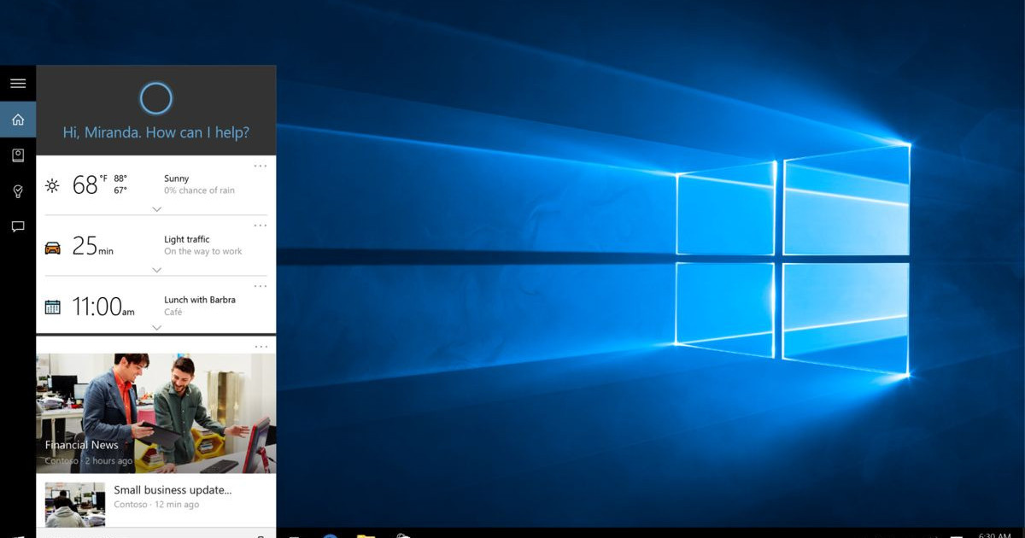Click the sun weather icon

[x=53, y=185]
